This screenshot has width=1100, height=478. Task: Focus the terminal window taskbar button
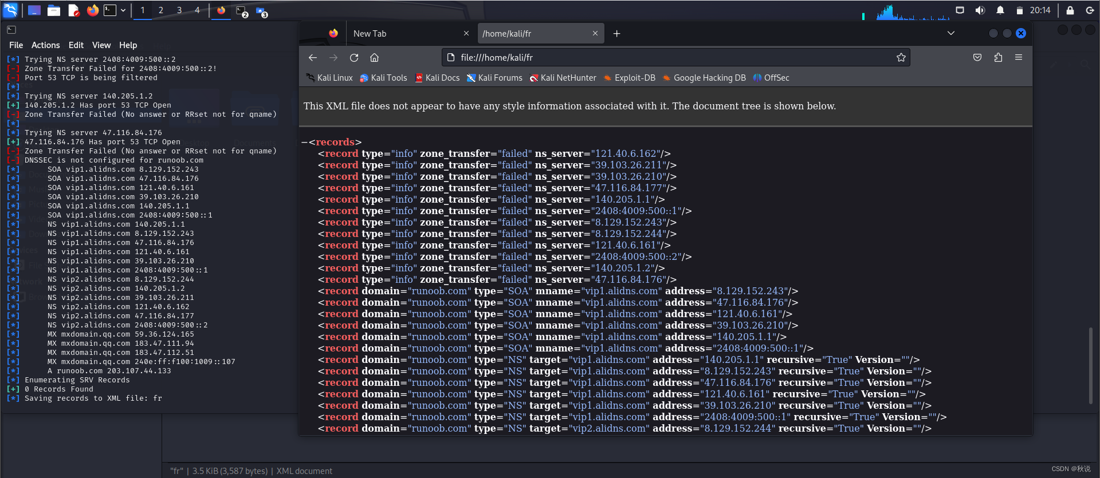coord(242,11)
